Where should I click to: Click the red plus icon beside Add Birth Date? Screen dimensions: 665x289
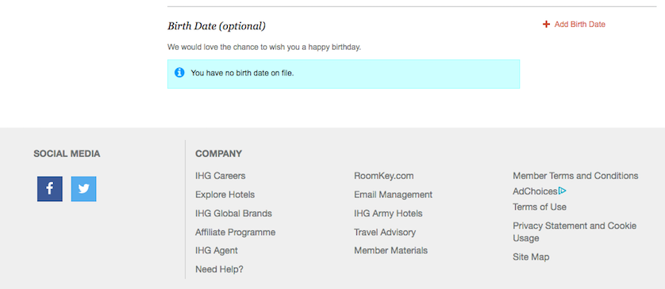point(546,25)
